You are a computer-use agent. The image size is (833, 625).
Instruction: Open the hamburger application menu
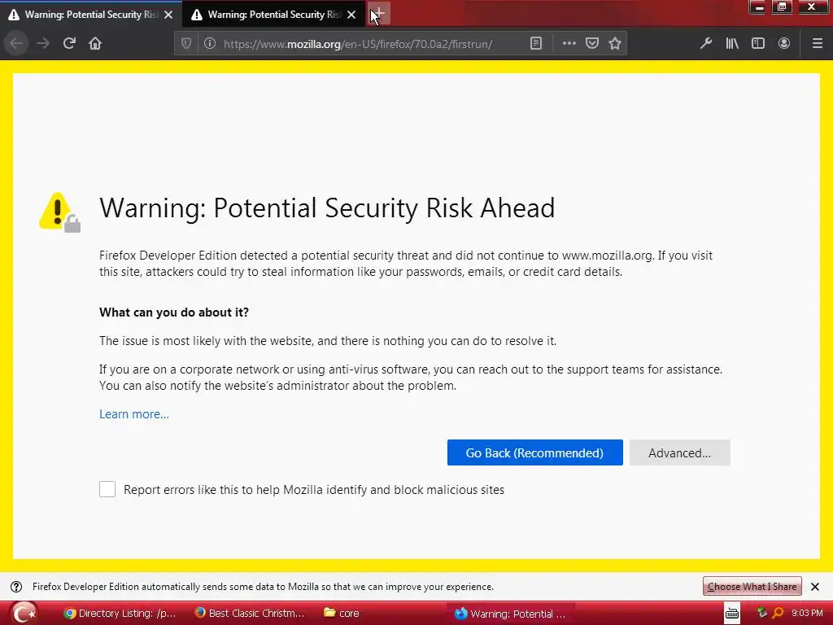pos(817,43)
